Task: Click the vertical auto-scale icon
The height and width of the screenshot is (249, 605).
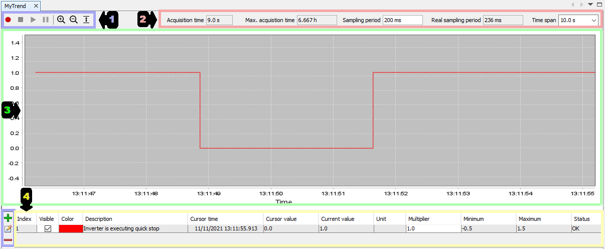Action: [86, 20]
